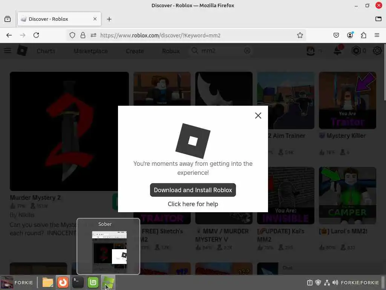Open the volume speaker tray icon
This screenshot has width=386, height=290.
tap(335, 282)
